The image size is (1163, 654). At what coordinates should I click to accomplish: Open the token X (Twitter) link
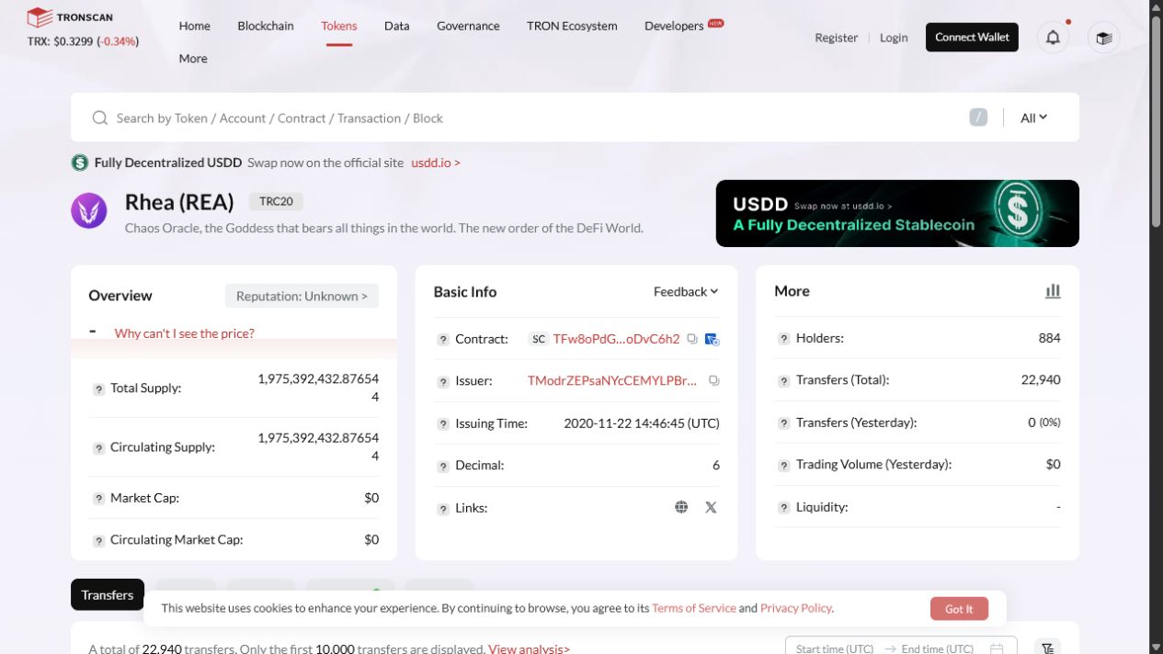(x=711, y=507)
